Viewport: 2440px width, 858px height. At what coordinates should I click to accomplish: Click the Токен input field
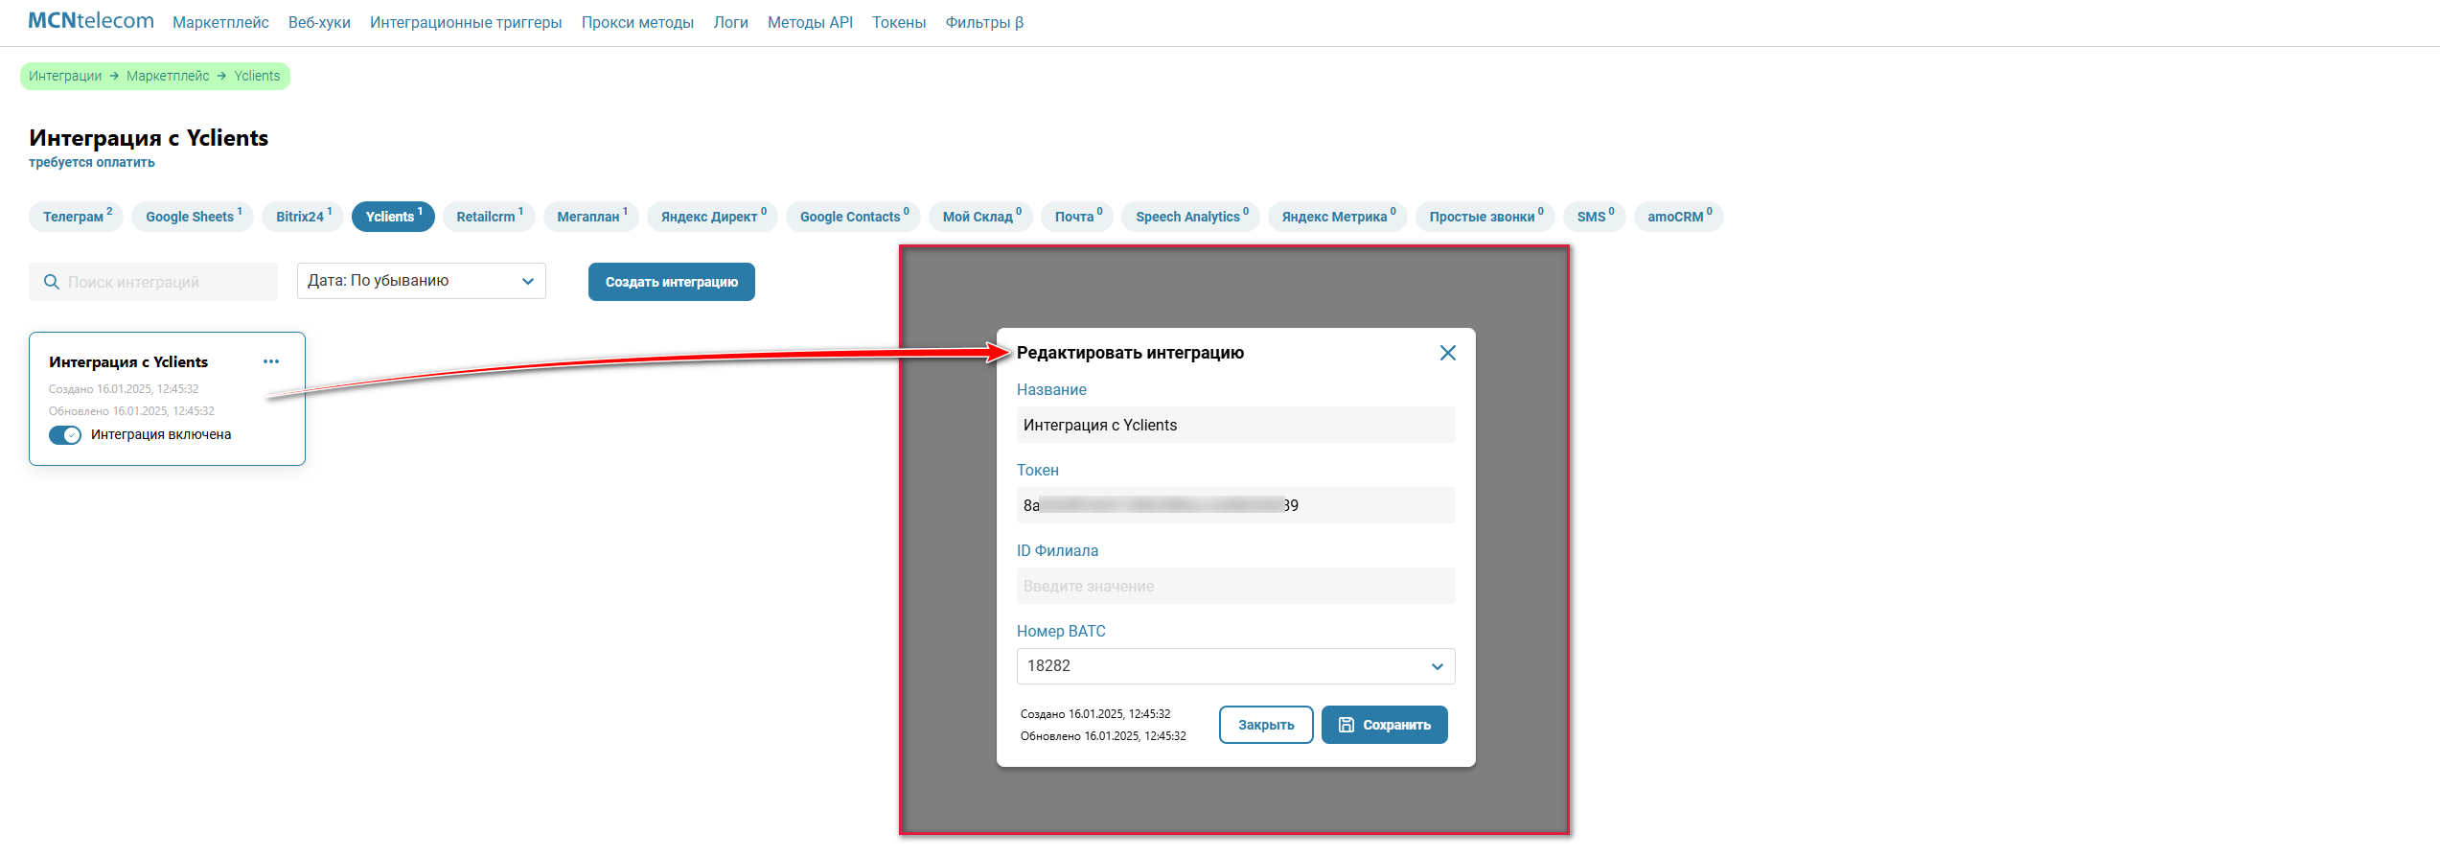tap(1235, 505)
